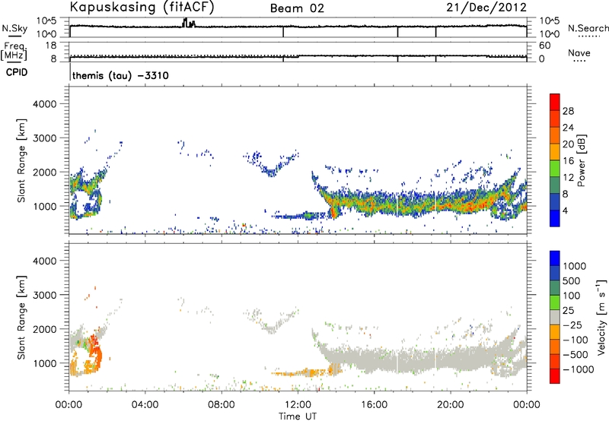This screenshot has height=421, width=609.
Task: Click the orange negative-velocity patch near 01:00
Action: [x=94, y=351]
